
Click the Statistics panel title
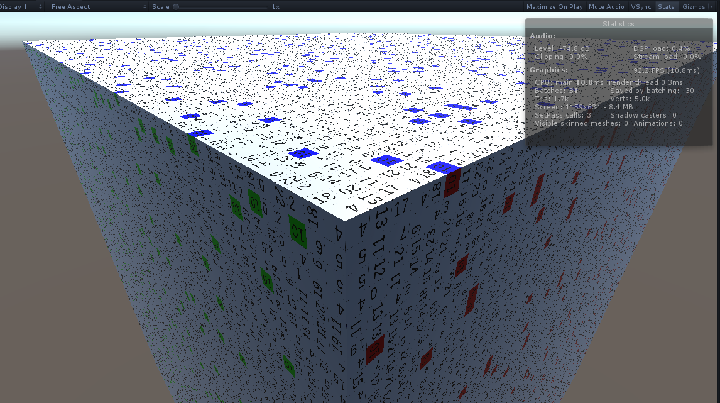[x=618, y=24]
